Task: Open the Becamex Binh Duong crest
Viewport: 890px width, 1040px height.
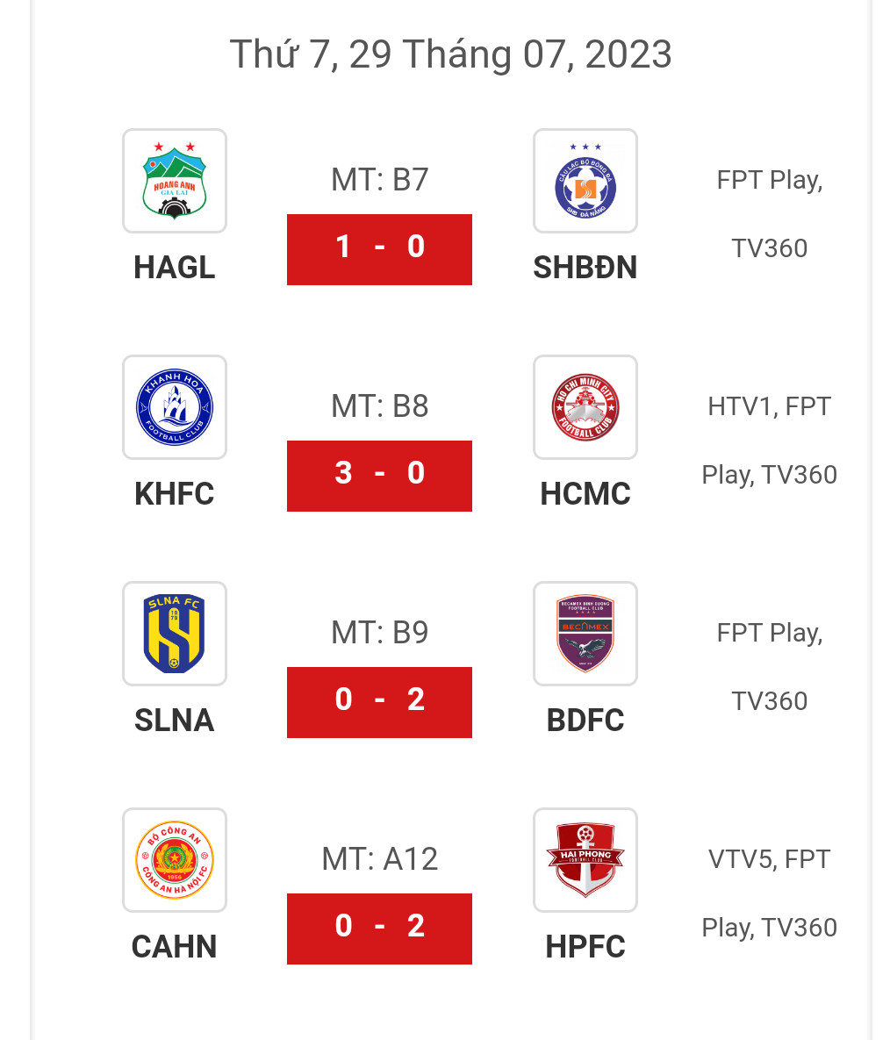Action: (x=585, y=634)
